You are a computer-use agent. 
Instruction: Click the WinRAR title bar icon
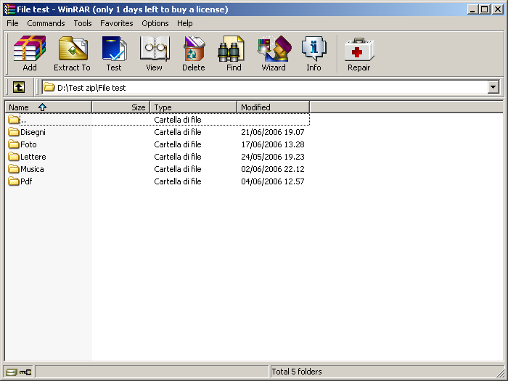point(9,9)
